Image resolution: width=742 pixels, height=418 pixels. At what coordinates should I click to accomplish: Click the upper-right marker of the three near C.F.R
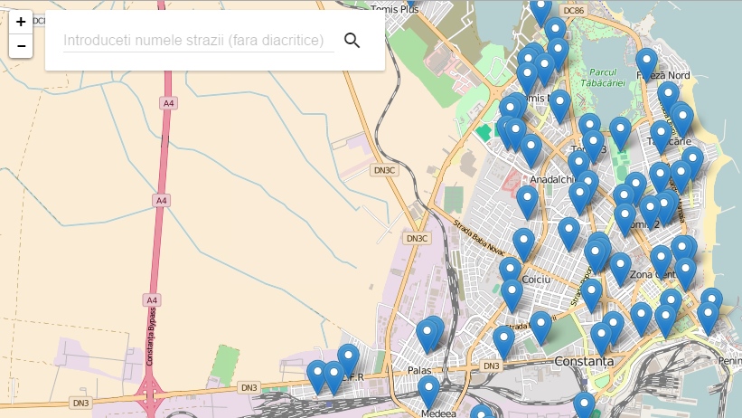pyautogui.click(x=349, y=359)
